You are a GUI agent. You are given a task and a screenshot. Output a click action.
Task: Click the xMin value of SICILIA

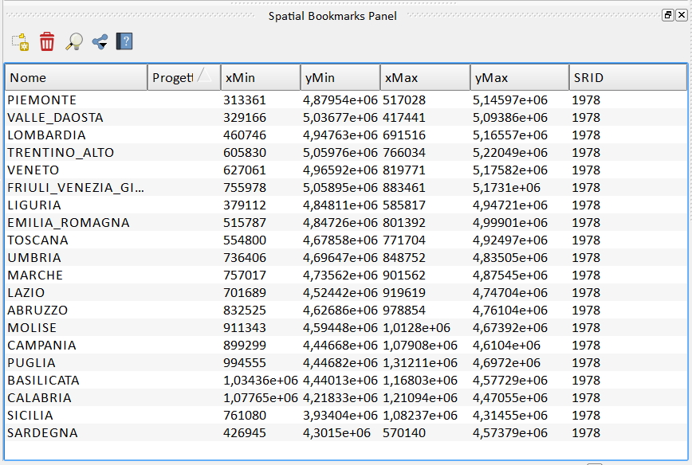click(245, 416)
